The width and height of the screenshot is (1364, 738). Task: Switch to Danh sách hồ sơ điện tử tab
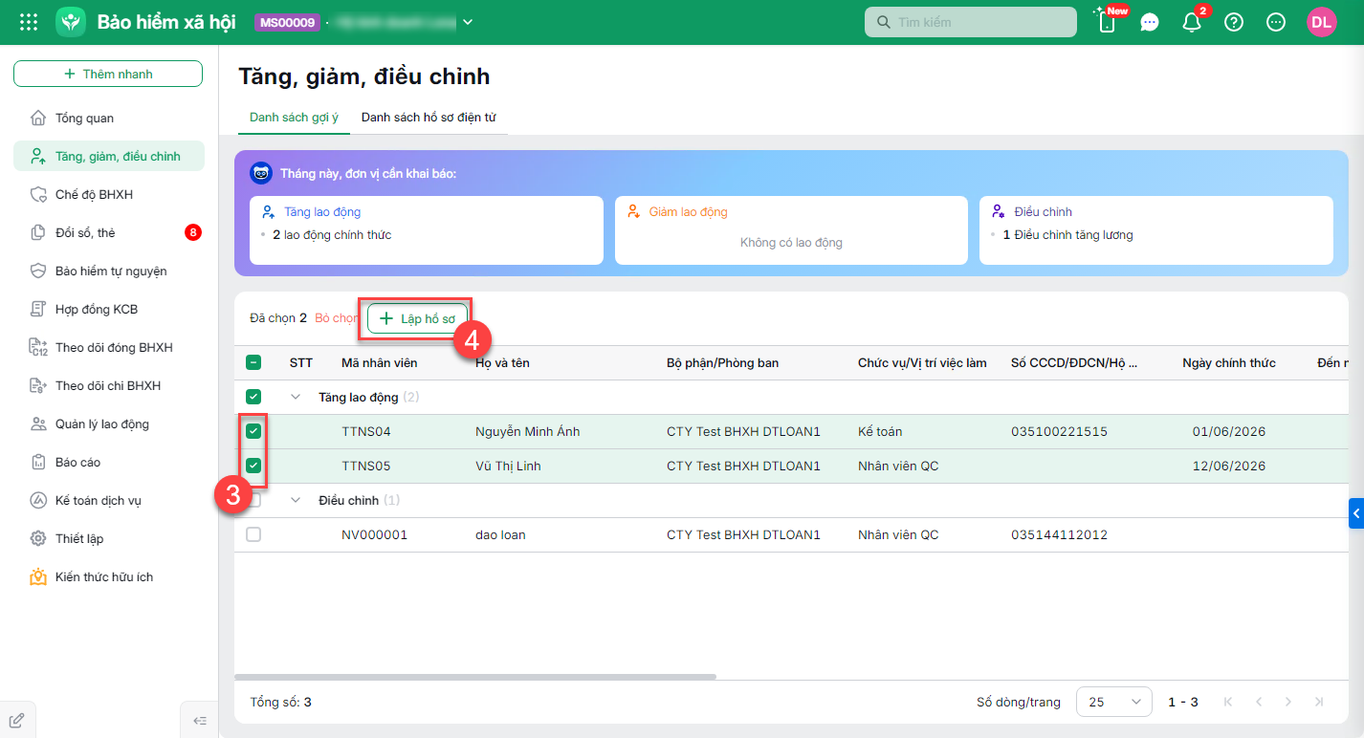tap(429, 118)
